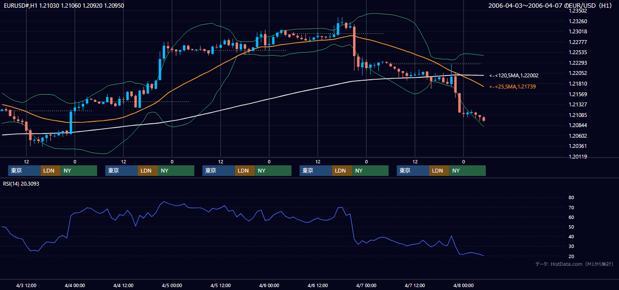Click the LDN session block for April 4

(x=148, y=171)
